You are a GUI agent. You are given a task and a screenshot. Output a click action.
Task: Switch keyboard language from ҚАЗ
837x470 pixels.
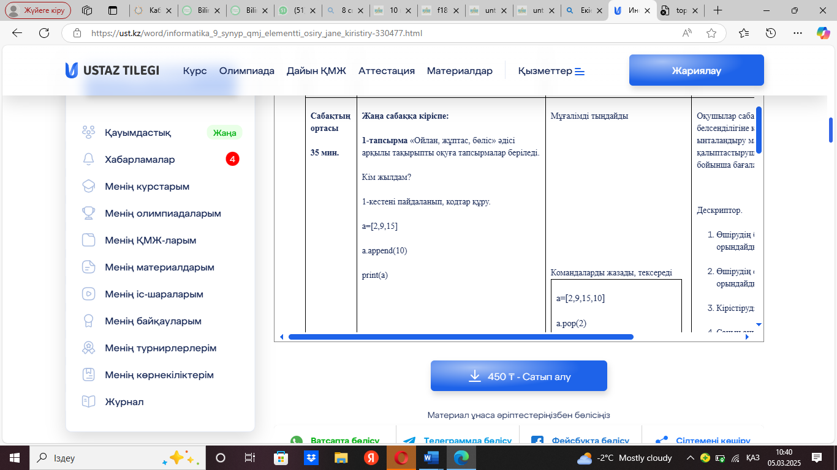tap(753, 458)
